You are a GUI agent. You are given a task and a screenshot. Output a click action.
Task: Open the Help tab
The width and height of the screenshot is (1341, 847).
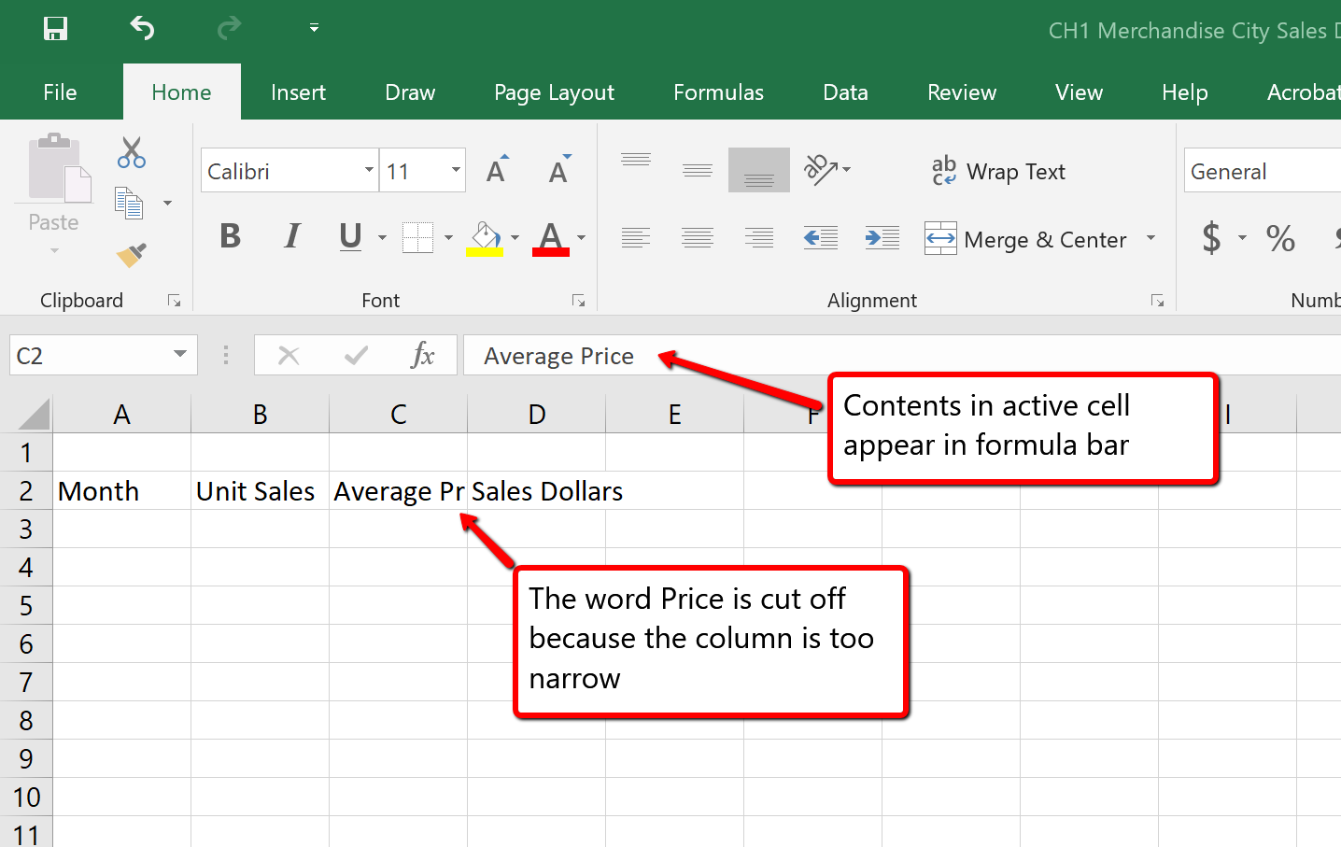[x=1184, y=92]
